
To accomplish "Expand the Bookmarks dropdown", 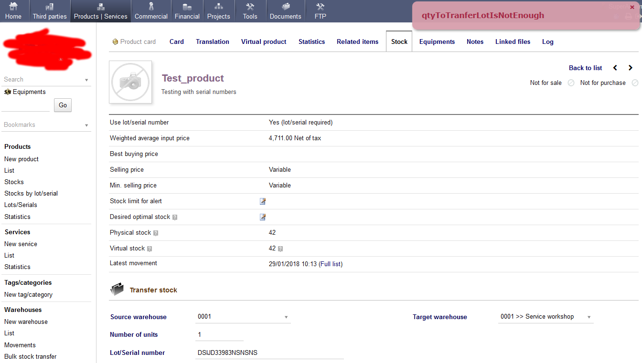I will 86,125.
